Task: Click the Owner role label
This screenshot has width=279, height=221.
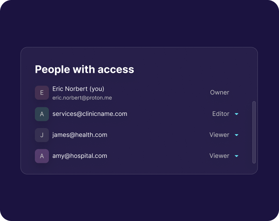Action: pyautogui.click(x=219, y=93)
